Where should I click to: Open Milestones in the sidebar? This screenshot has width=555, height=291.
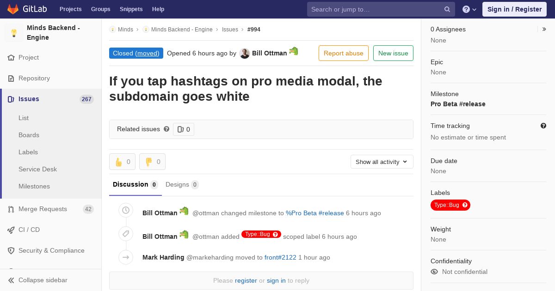click(x=34, y=186)
